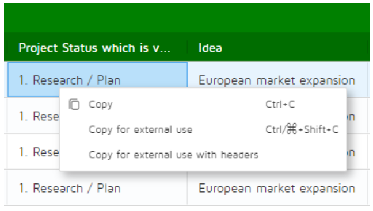Click divider between Project Status and Idea headers
Screen dimensions: 373x211
(188, 47)
